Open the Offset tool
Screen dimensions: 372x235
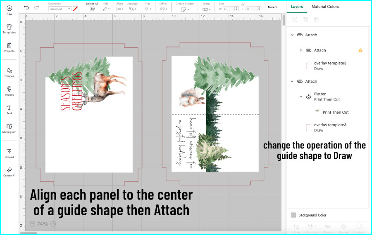[x=163, y=9]
